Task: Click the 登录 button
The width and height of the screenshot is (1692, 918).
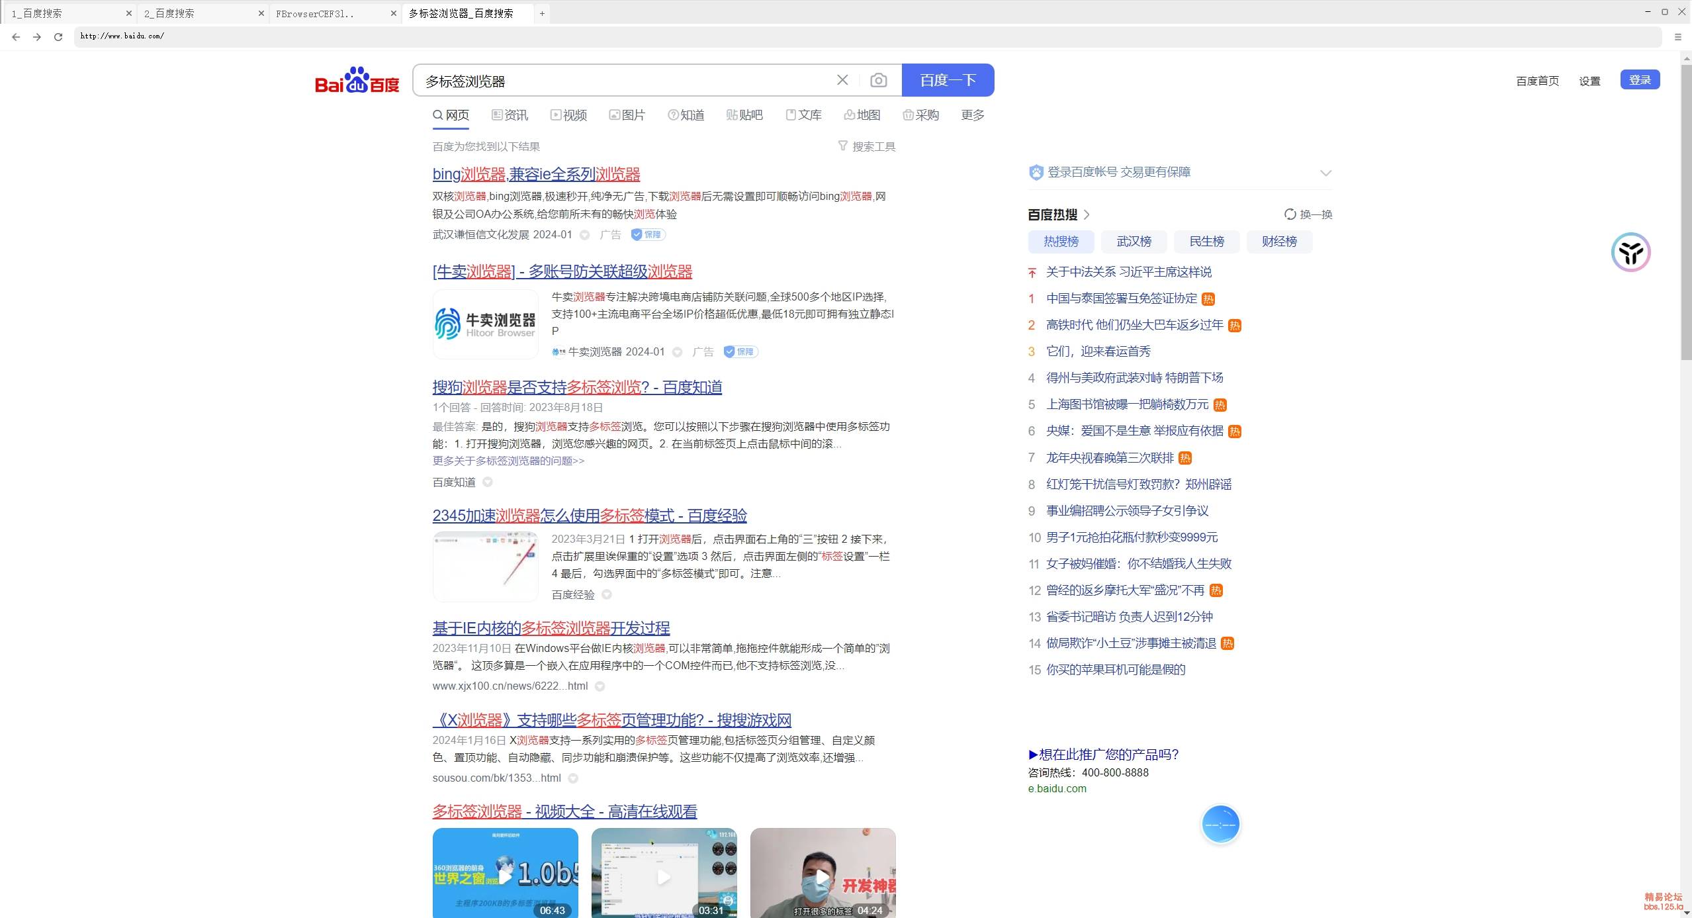Action: click(x=1640, y=80)
